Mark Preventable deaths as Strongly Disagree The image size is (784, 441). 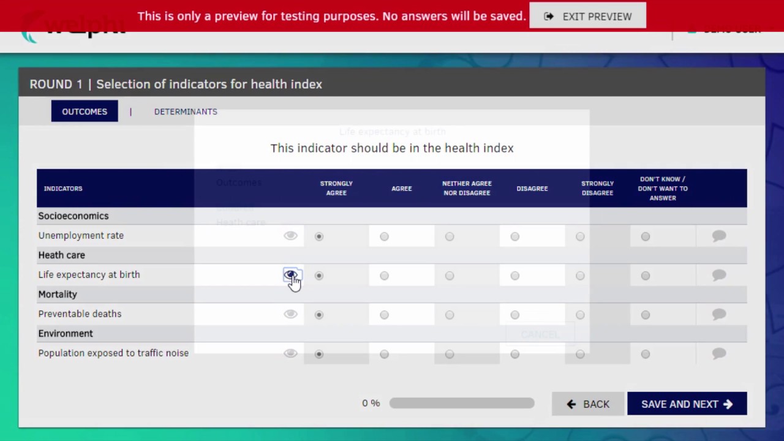[580, 315]
